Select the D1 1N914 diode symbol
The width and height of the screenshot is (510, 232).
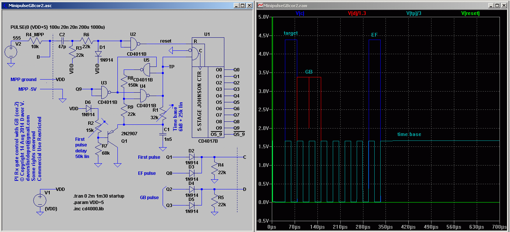(x=98, y=53)
